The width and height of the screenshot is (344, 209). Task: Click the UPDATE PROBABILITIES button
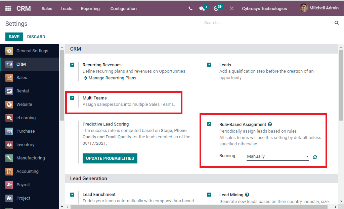pyautogui.click(x=110, y=158)
